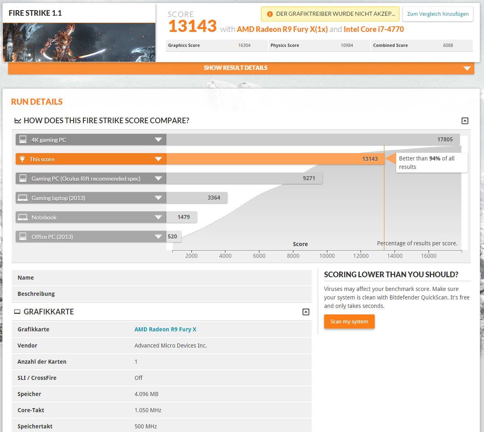Viewport: 484px width, 432px height.
Task: Click the 'Fire Strike 1.1' title
Action: coord(35,13)
